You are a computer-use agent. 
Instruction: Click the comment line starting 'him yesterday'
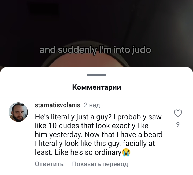tap(99, 135)
